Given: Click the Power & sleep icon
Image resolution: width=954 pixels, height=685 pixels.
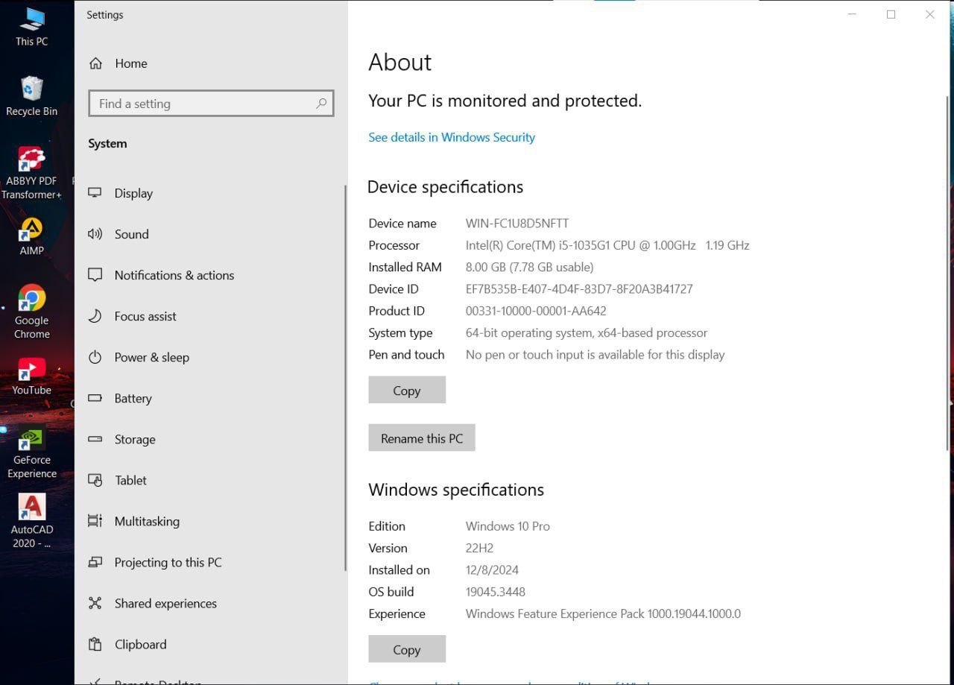Looking at the screenshot, I should [x=95, y=357].
